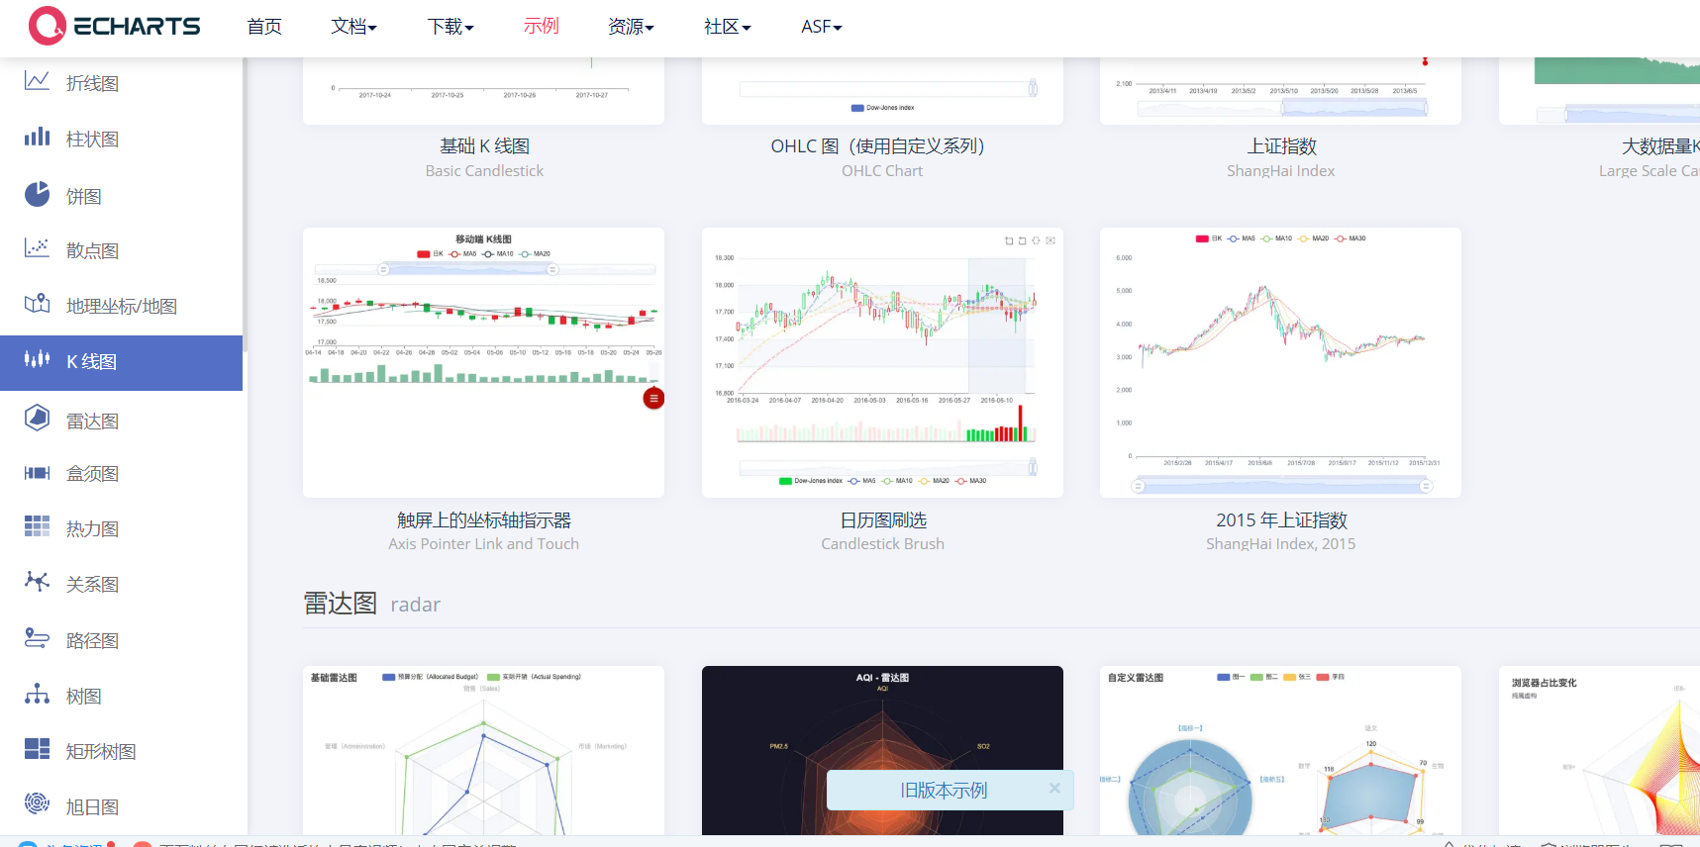Viewport: 1700px width, 847px height.
Task: Click the OHLC Chart subtitle text
Action: pos(882,171)
